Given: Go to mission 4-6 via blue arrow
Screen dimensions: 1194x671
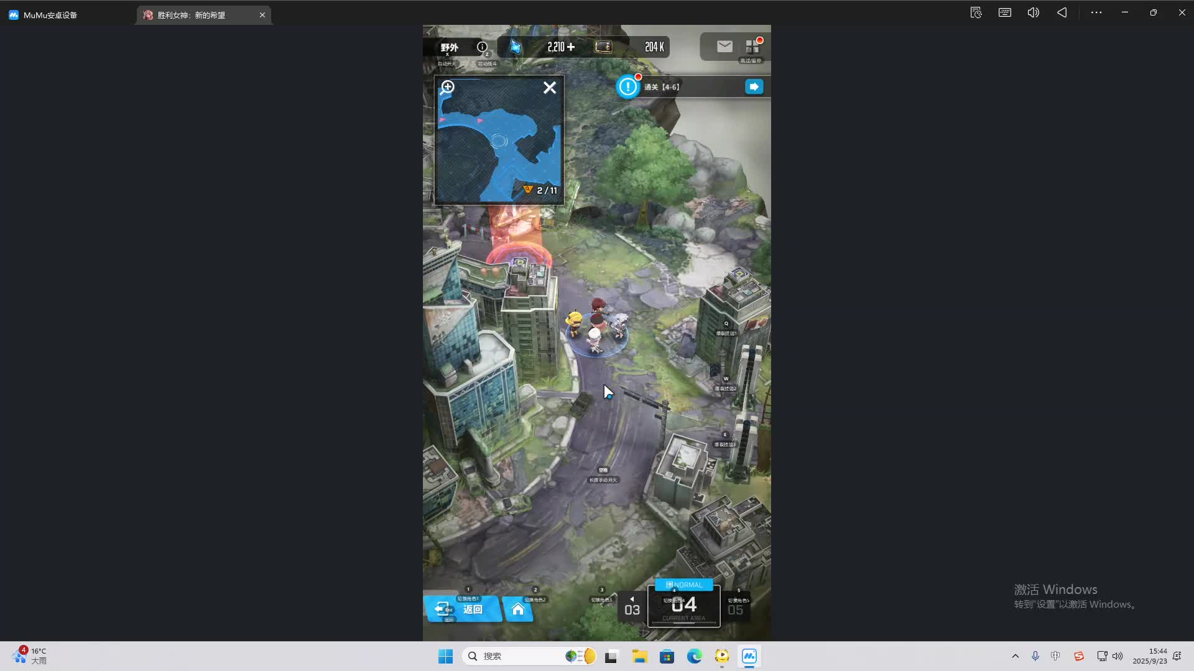Looking at the screenshot, I should (754, 86).
